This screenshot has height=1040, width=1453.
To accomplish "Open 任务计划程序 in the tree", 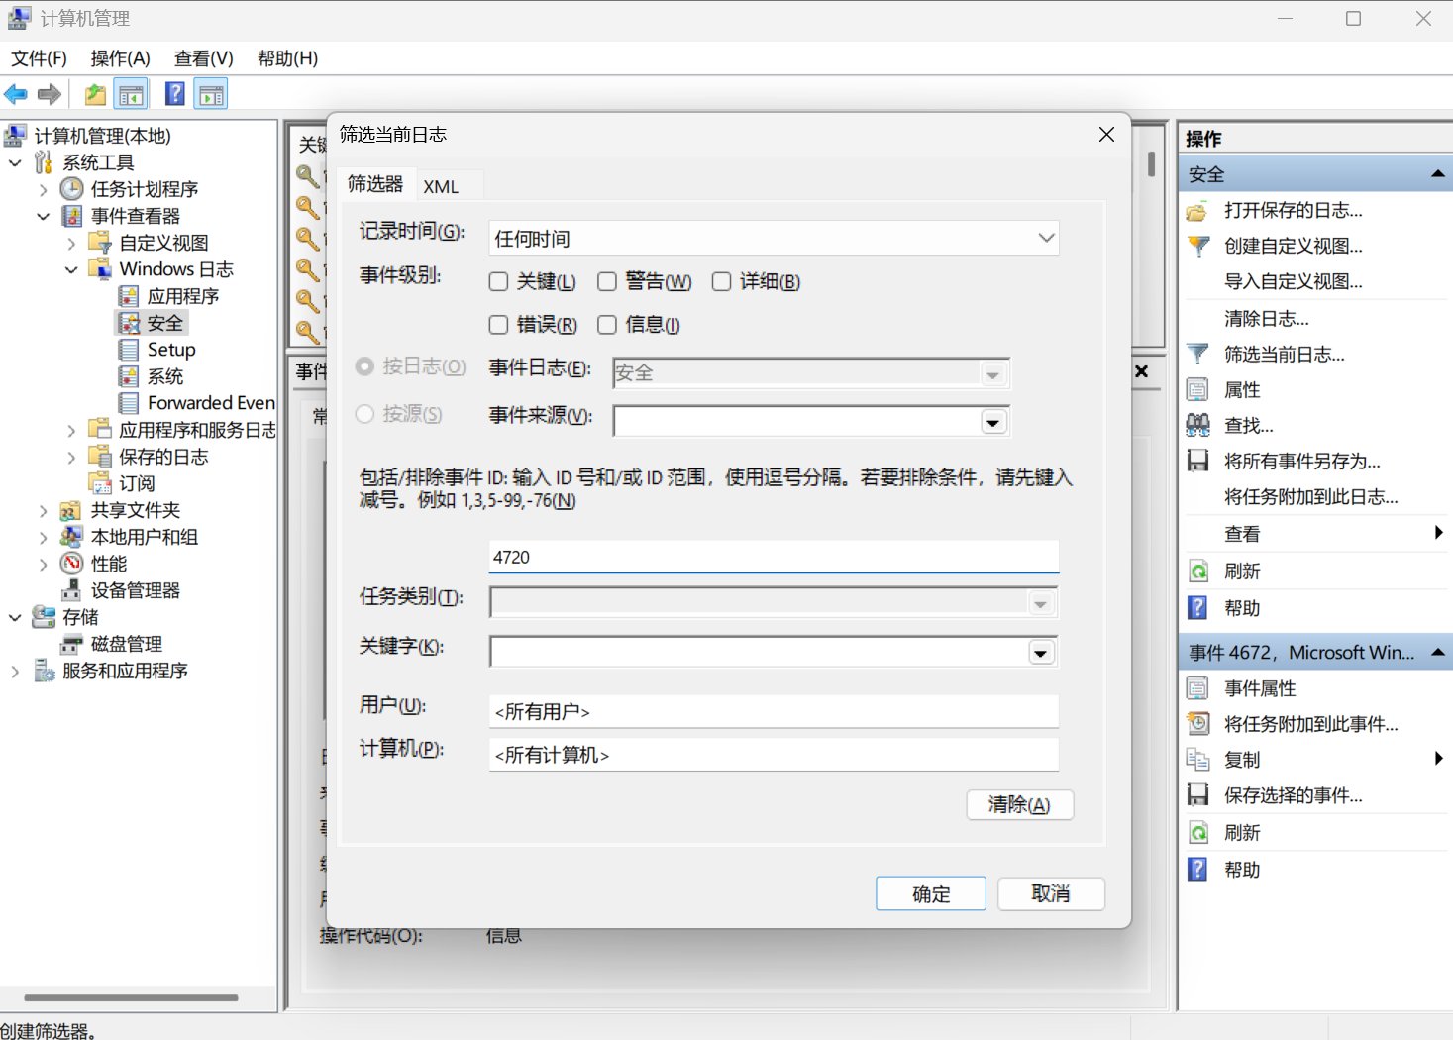I will 144,189.
